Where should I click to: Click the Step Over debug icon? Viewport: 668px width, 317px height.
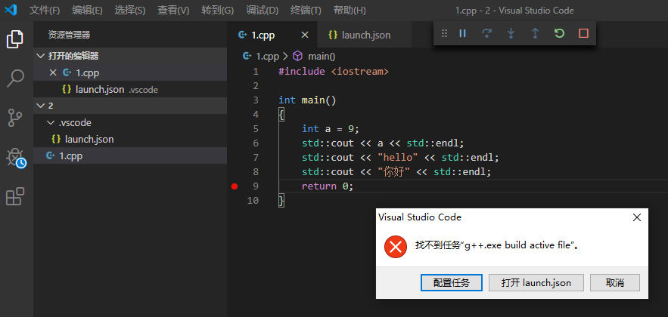tap(486, 33)
